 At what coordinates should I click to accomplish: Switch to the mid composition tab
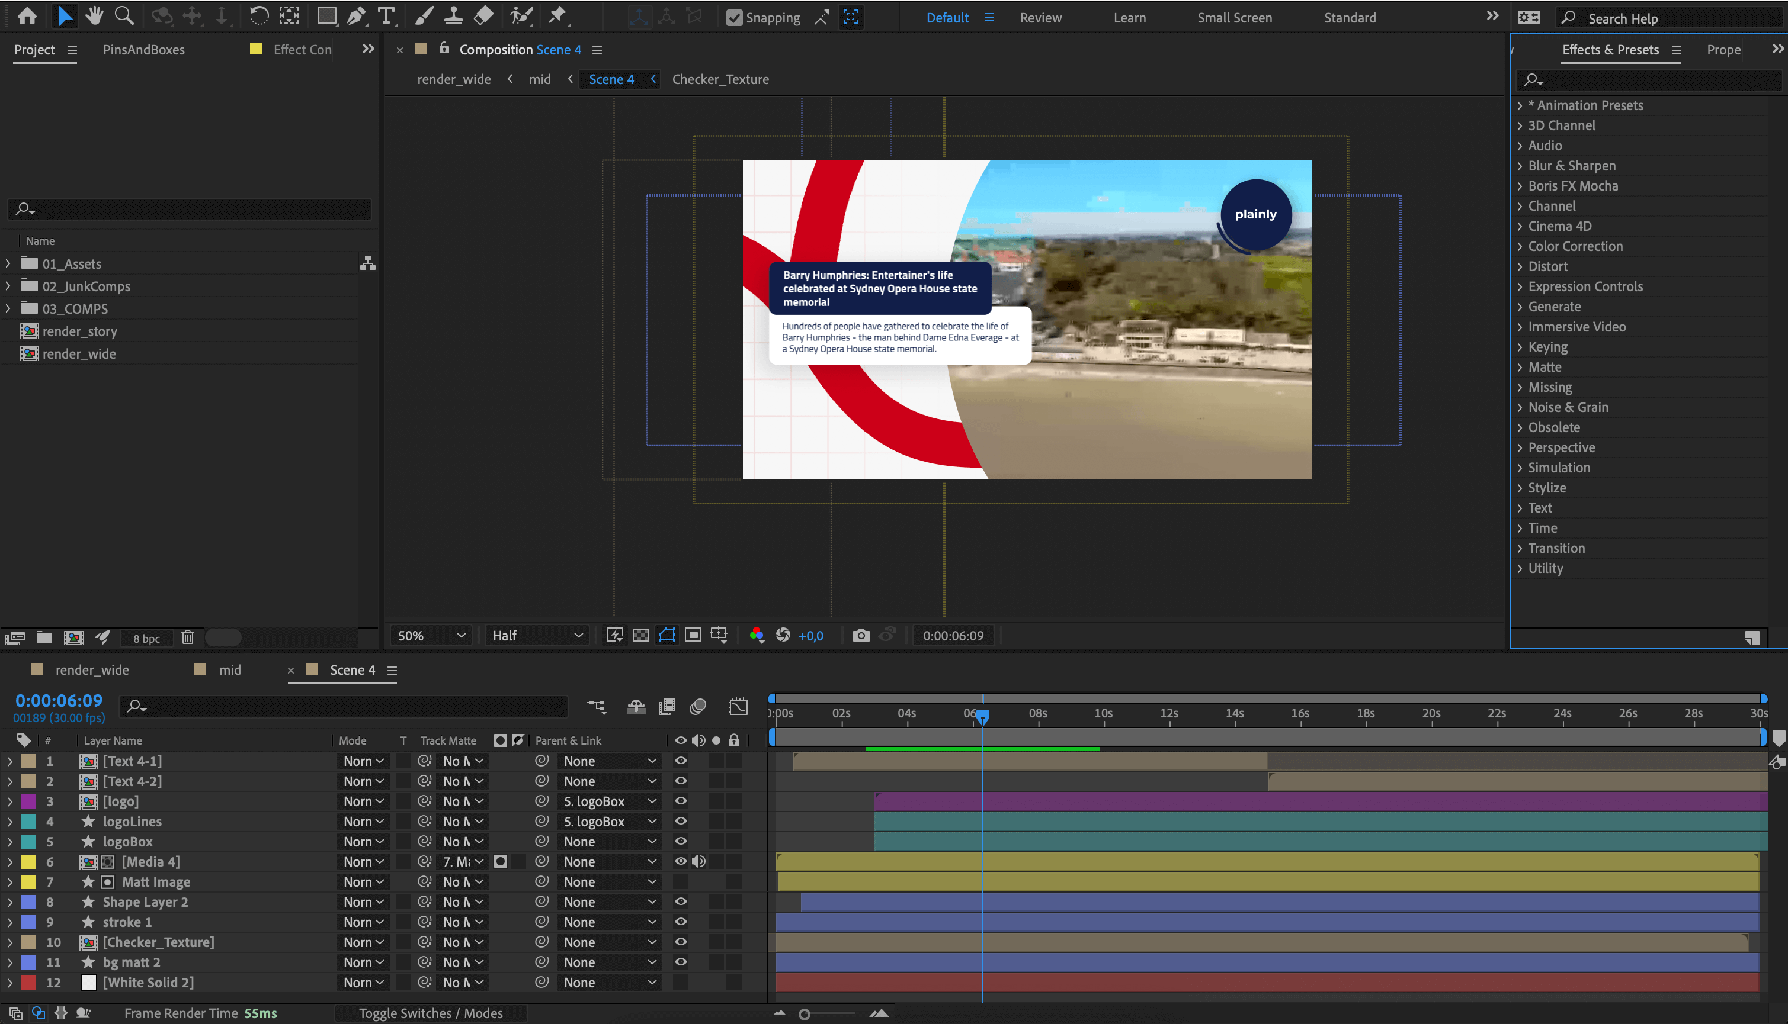coord(229,669)
